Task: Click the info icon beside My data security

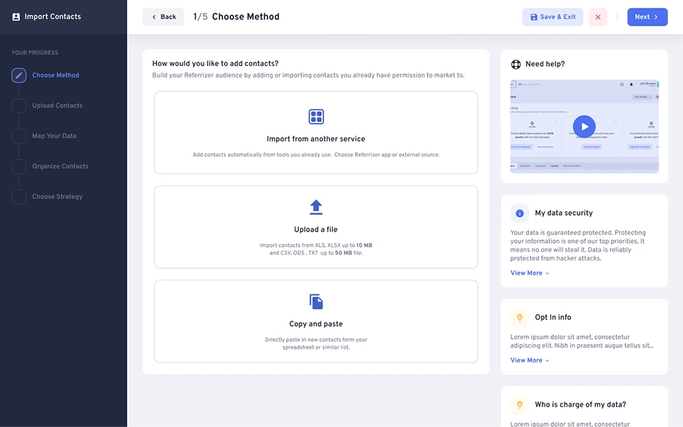Action: click(520, 214)
